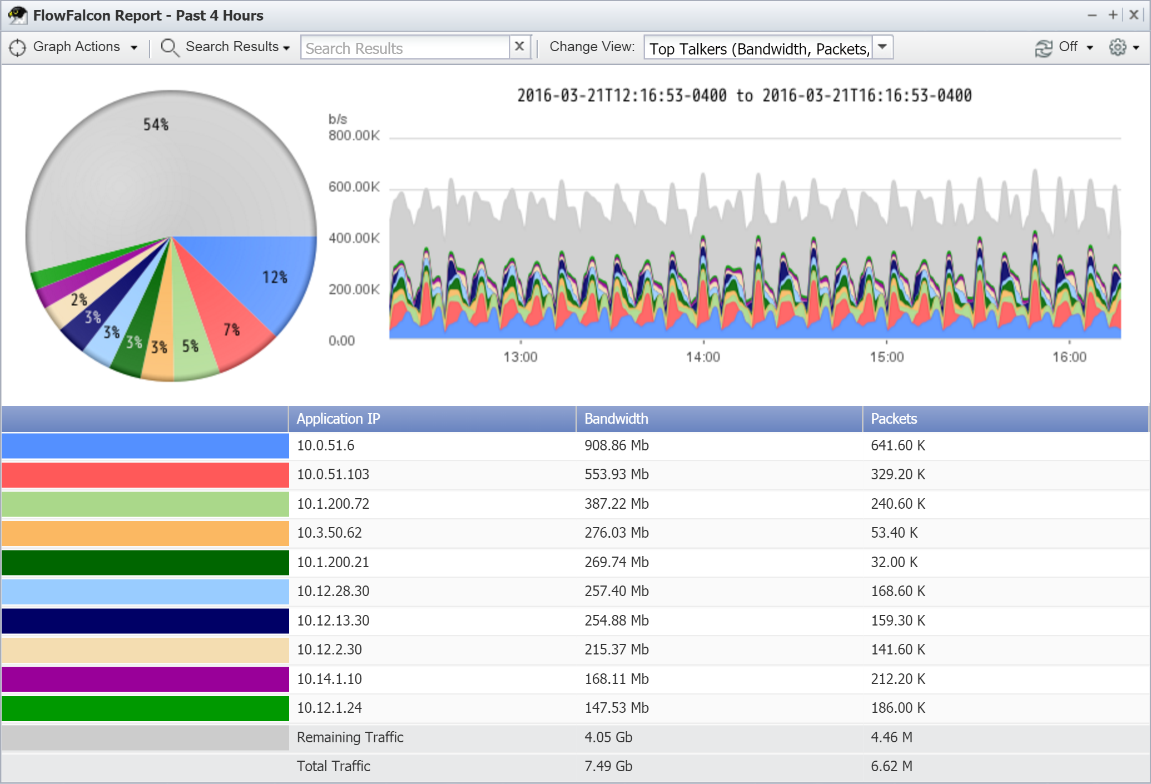Click the Graph Actions crosshair icon
Viewport: 1151px width, 784px height.
pos(17,48)
